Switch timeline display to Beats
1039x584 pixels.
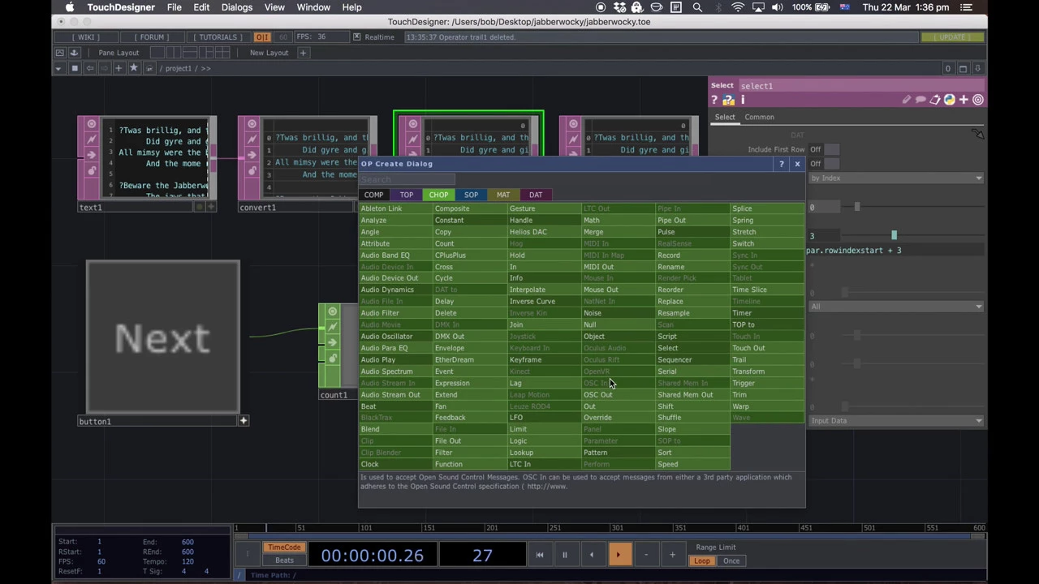tap(284, 560)
